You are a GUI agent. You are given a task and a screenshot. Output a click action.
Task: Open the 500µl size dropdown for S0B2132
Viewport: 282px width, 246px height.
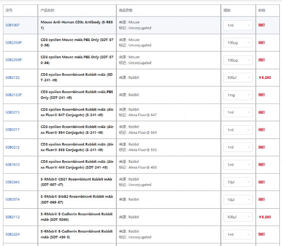[x=238, y=78]
